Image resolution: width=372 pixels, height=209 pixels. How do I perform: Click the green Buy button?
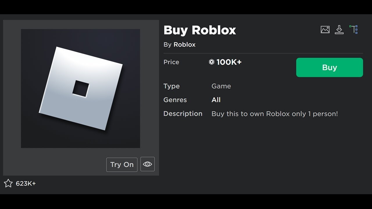click(x=330, y=67)
